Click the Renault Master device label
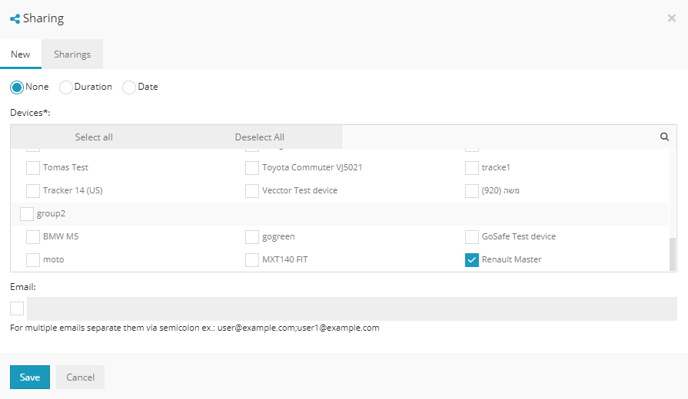Screen dimensions: 688x399 click(512, 259)
